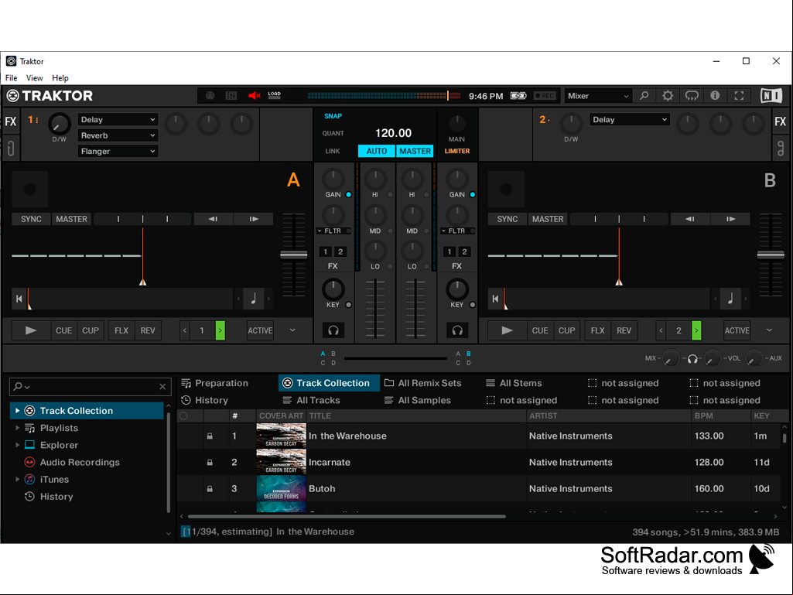Toggle the MASTER clock button

click(415, 152)
